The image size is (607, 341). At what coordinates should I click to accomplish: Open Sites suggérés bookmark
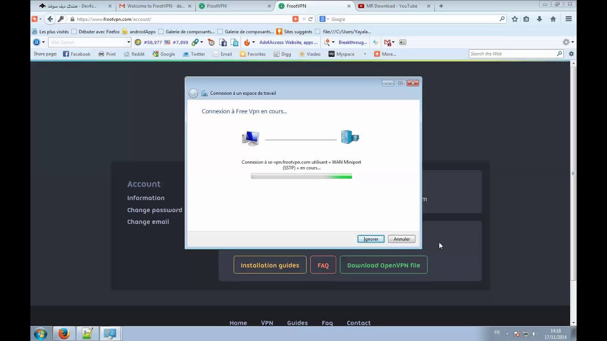pyautogui.click(x=294, y=32)
